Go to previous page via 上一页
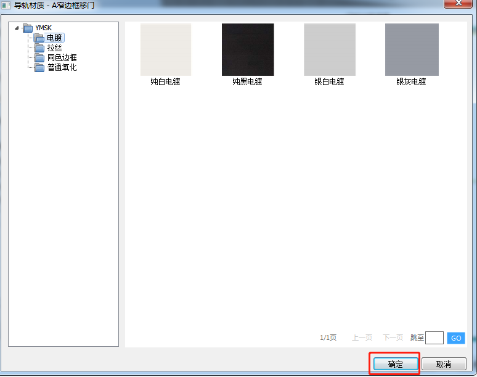Image resolution: width=477 pixels, height=377 pixels. click(x=362, y=338)
